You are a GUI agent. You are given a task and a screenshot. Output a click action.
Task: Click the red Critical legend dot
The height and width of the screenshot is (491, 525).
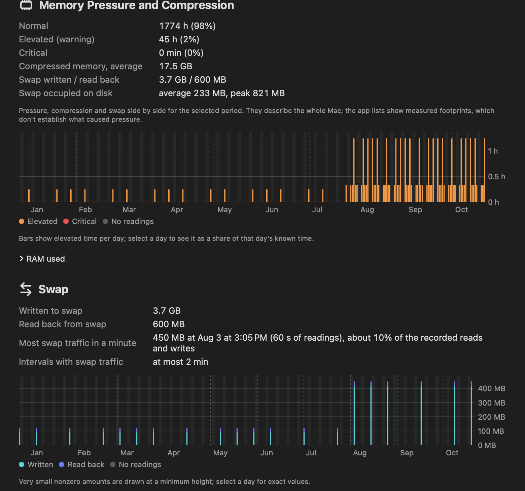coord(66,221)
